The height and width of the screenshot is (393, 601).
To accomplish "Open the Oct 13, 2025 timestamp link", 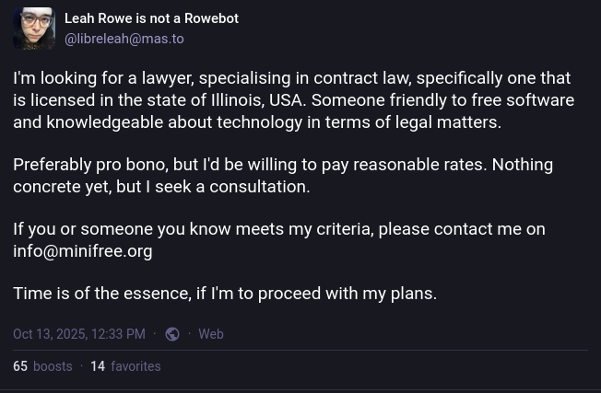I will click(x=79, y=334).
